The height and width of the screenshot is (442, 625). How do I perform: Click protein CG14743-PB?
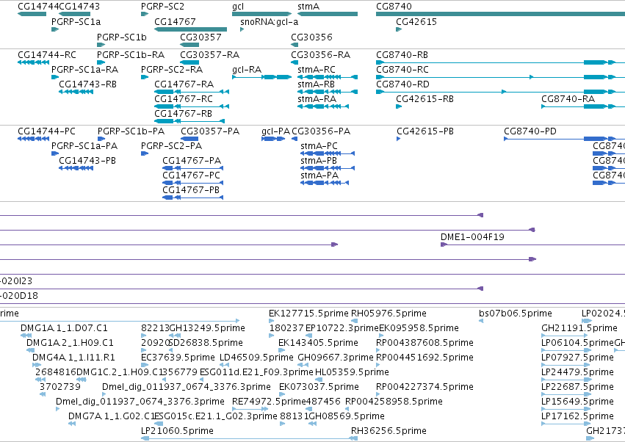coord(76,168)
